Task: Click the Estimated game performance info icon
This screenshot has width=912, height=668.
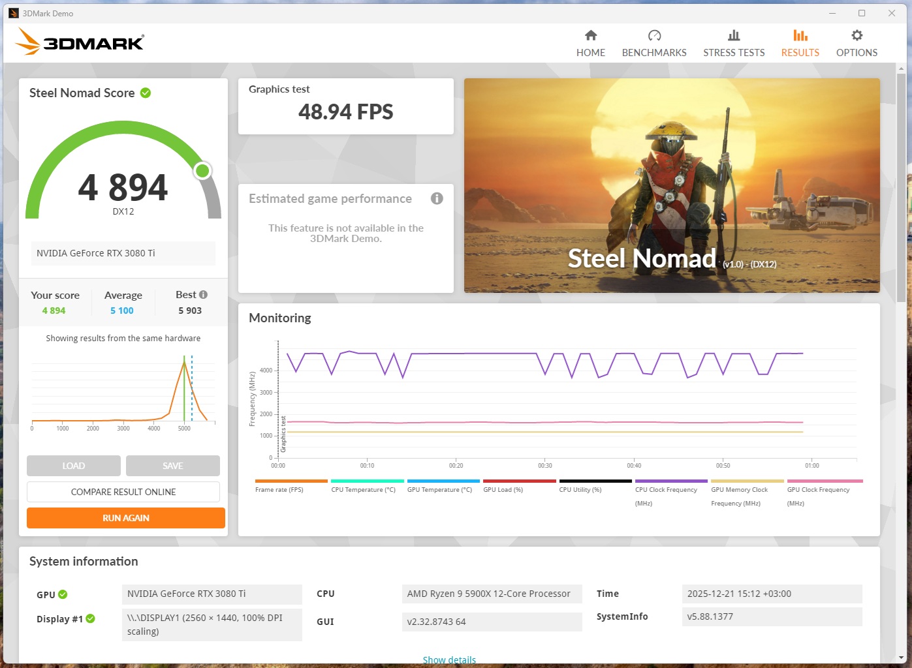Action: coord(437,198)
